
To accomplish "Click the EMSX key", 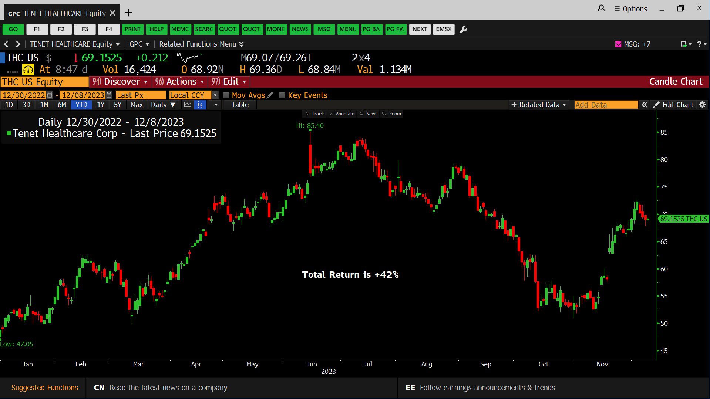I will (x=444, y=29).
